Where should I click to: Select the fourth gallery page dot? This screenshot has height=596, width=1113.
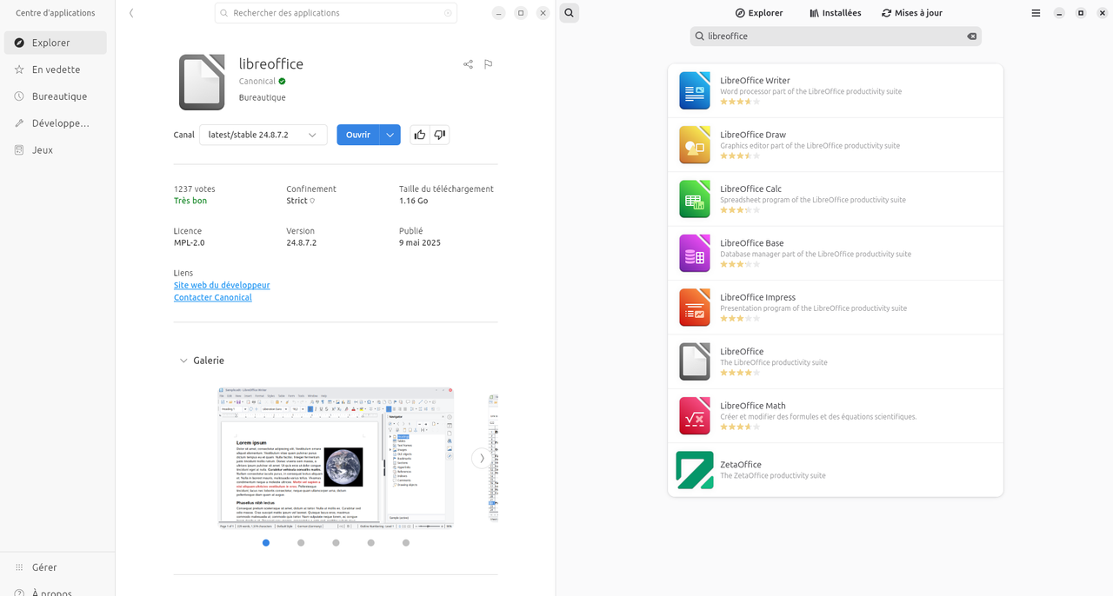coord(370,543)
